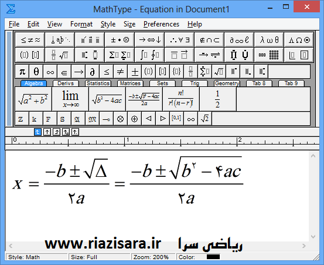Open the Format menu

(81, 24)
